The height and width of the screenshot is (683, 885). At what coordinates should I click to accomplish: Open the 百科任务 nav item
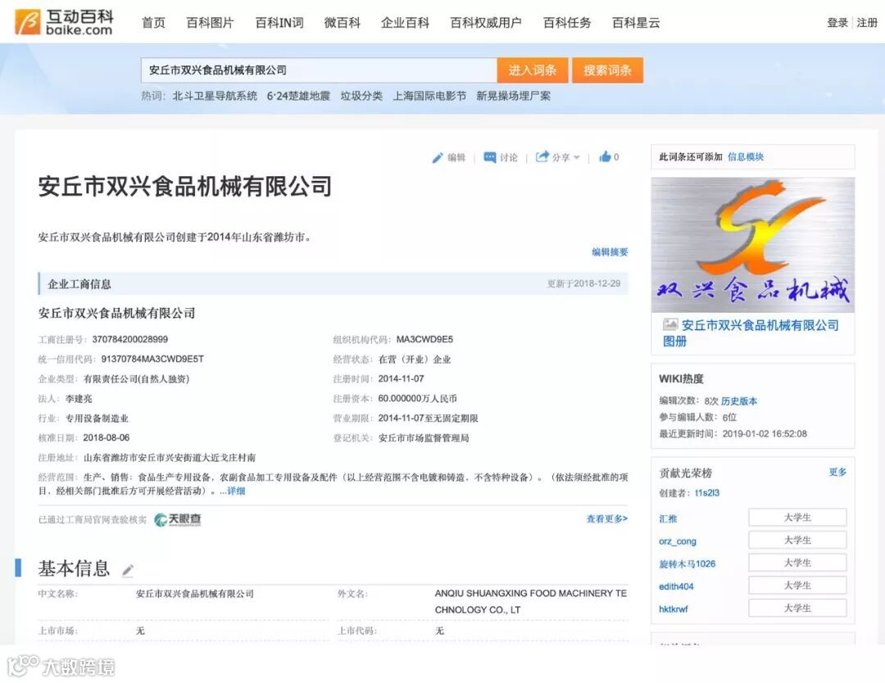point(567,23)
